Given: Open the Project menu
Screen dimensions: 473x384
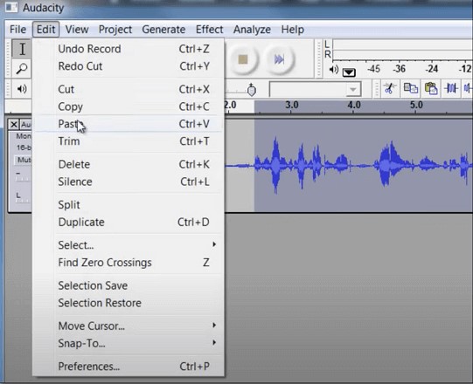Looking at the screenshot, I should [115, 30].
